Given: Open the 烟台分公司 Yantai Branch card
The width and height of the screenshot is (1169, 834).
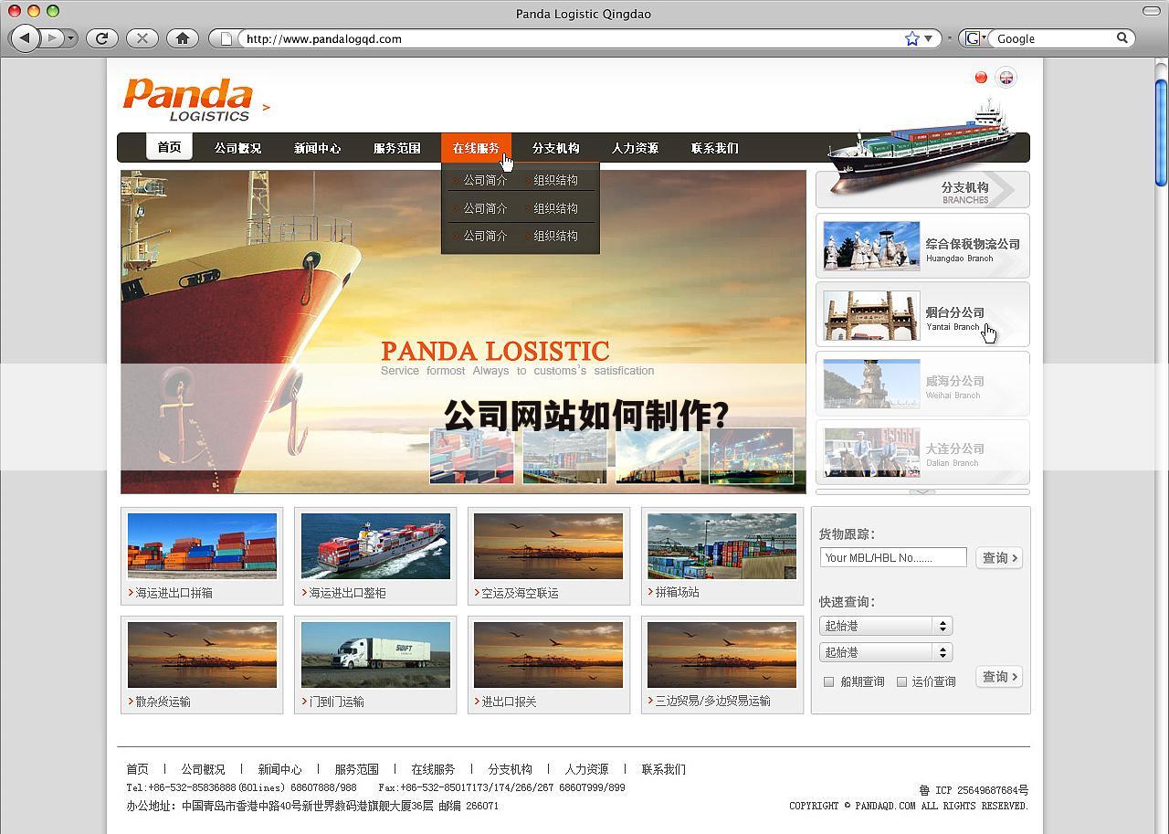Looking at the screenshot, I should 922,314.
